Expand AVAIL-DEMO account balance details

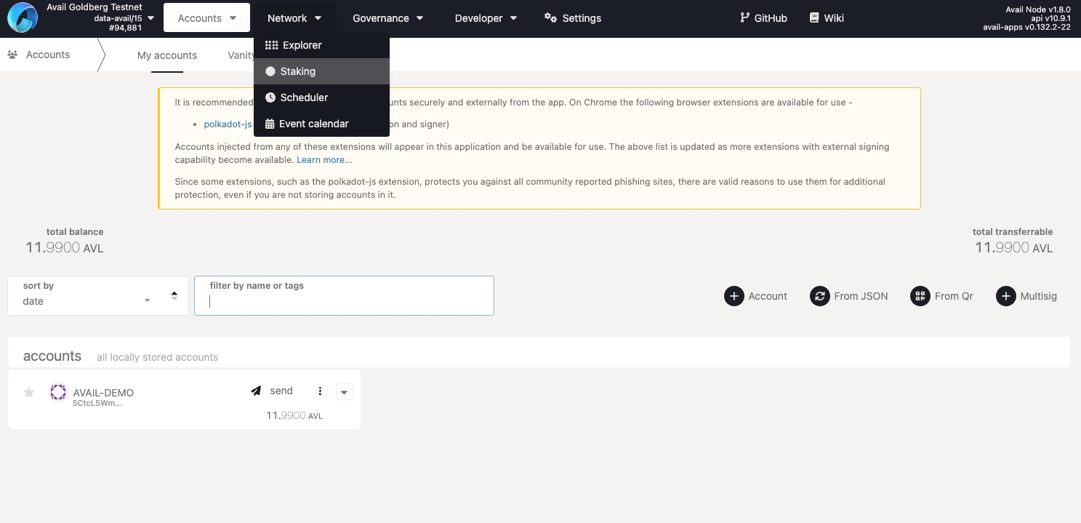(x=345, y=392)
